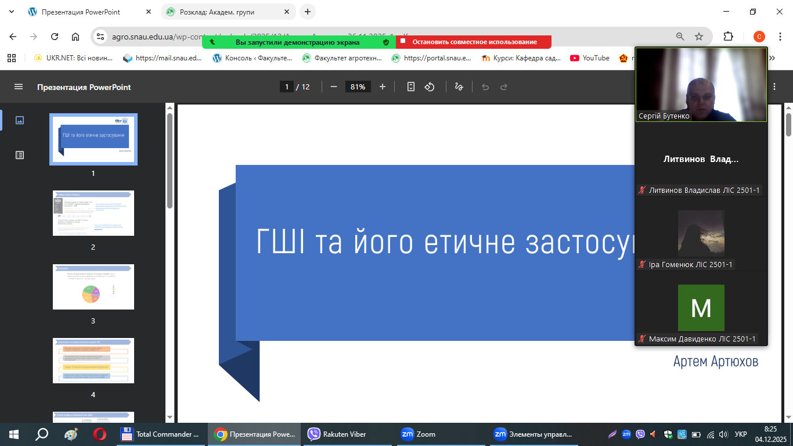Reload the current page
793x446 pixels.
[55, 37]
